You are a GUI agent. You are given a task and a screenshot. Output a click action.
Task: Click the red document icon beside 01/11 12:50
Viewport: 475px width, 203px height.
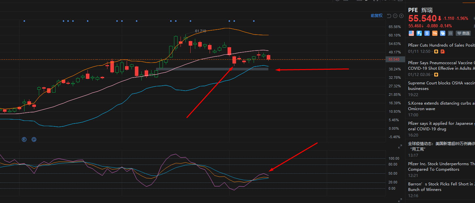(x=442, y=51)
